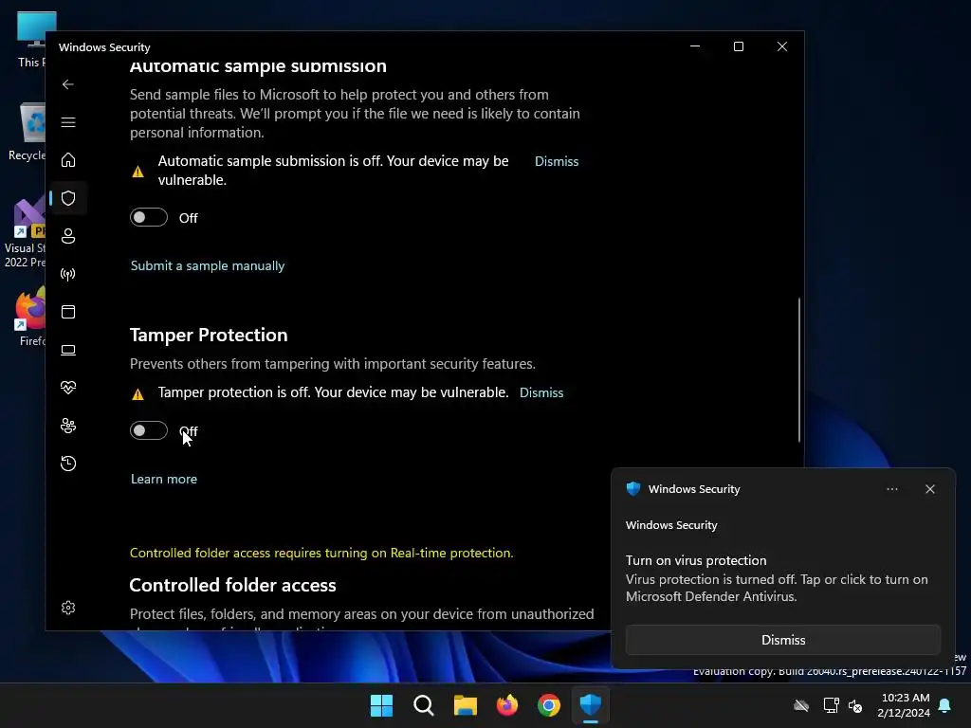Open Account protection person icon
This screenshot has height=728, width=971.
68,236
